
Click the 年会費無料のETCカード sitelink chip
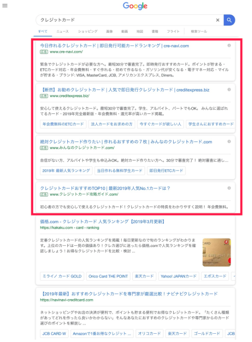(63, 124)
